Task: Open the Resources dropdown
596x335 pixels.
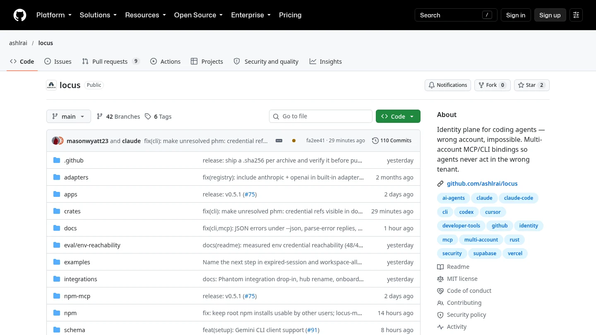Action: coord(145,15)
